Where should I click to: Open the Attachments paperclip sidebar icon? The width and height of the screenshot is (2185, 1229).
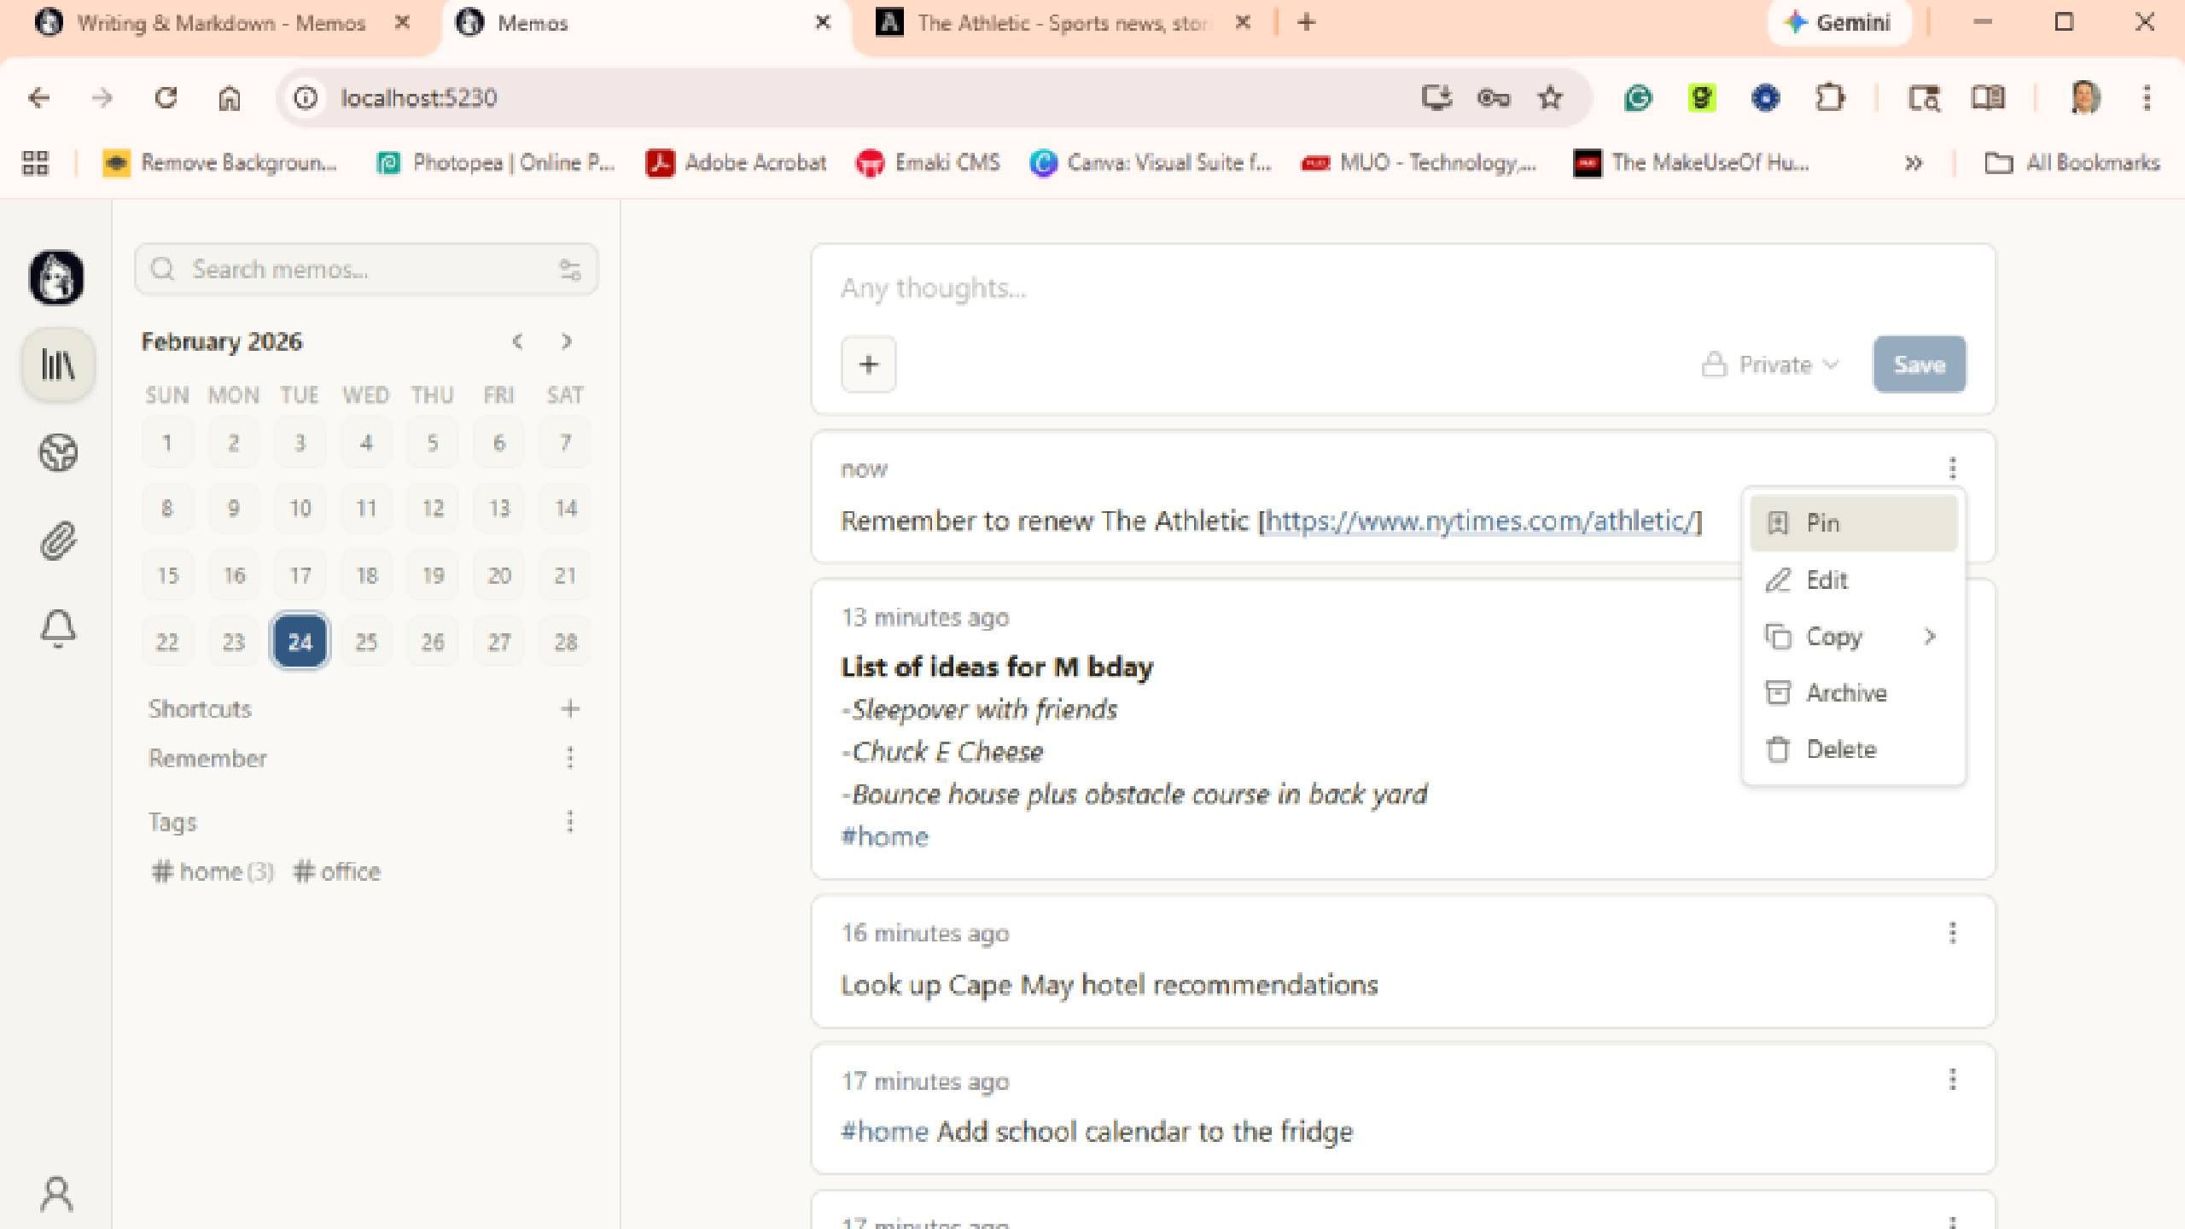coord(58,540)
